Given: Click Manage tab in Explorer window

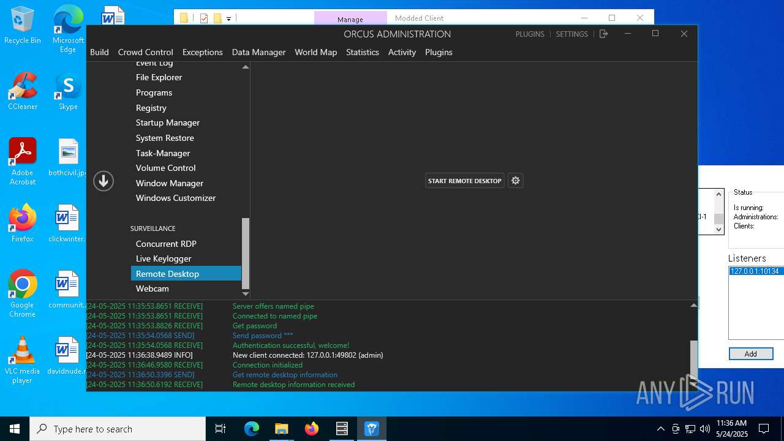Looking at the screenshot, I should click(x=350, y=19).
